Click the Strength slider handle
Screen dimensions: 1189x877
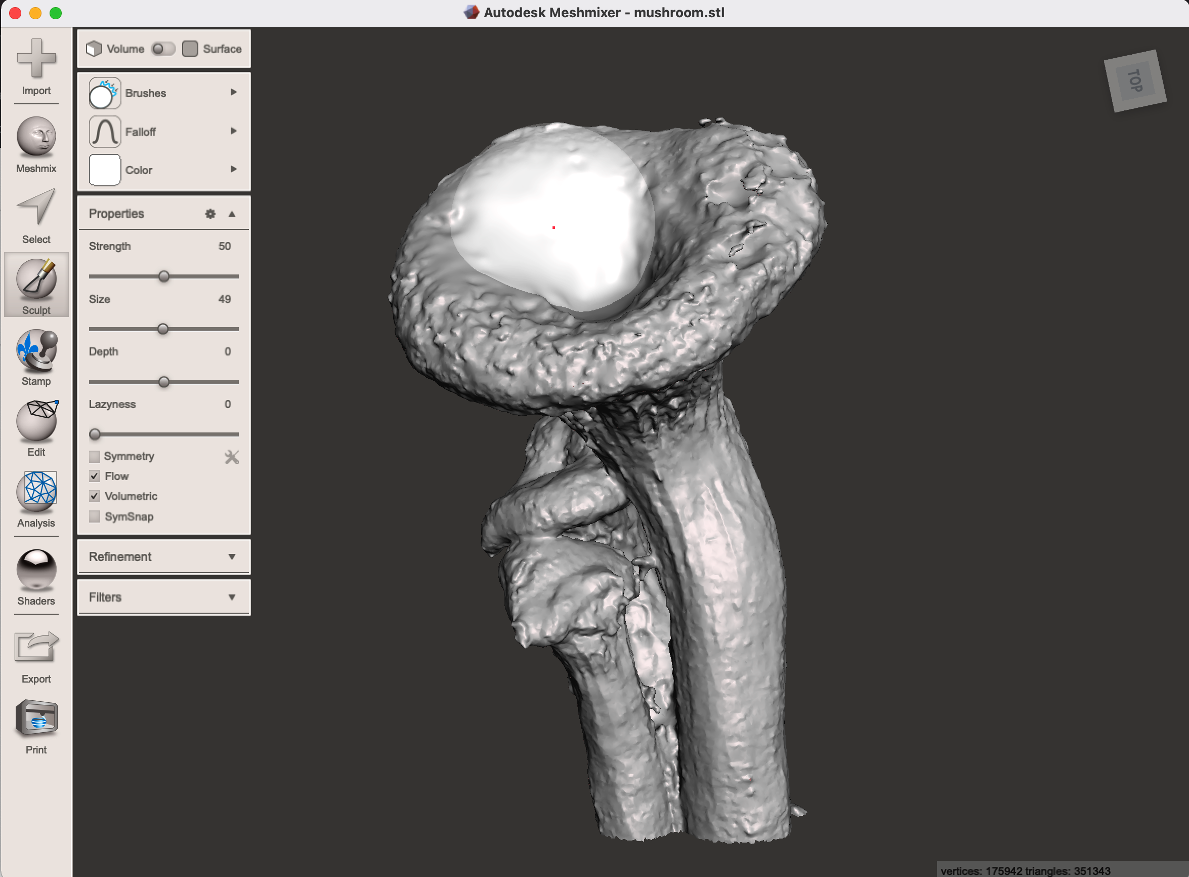tap(164, 276)
